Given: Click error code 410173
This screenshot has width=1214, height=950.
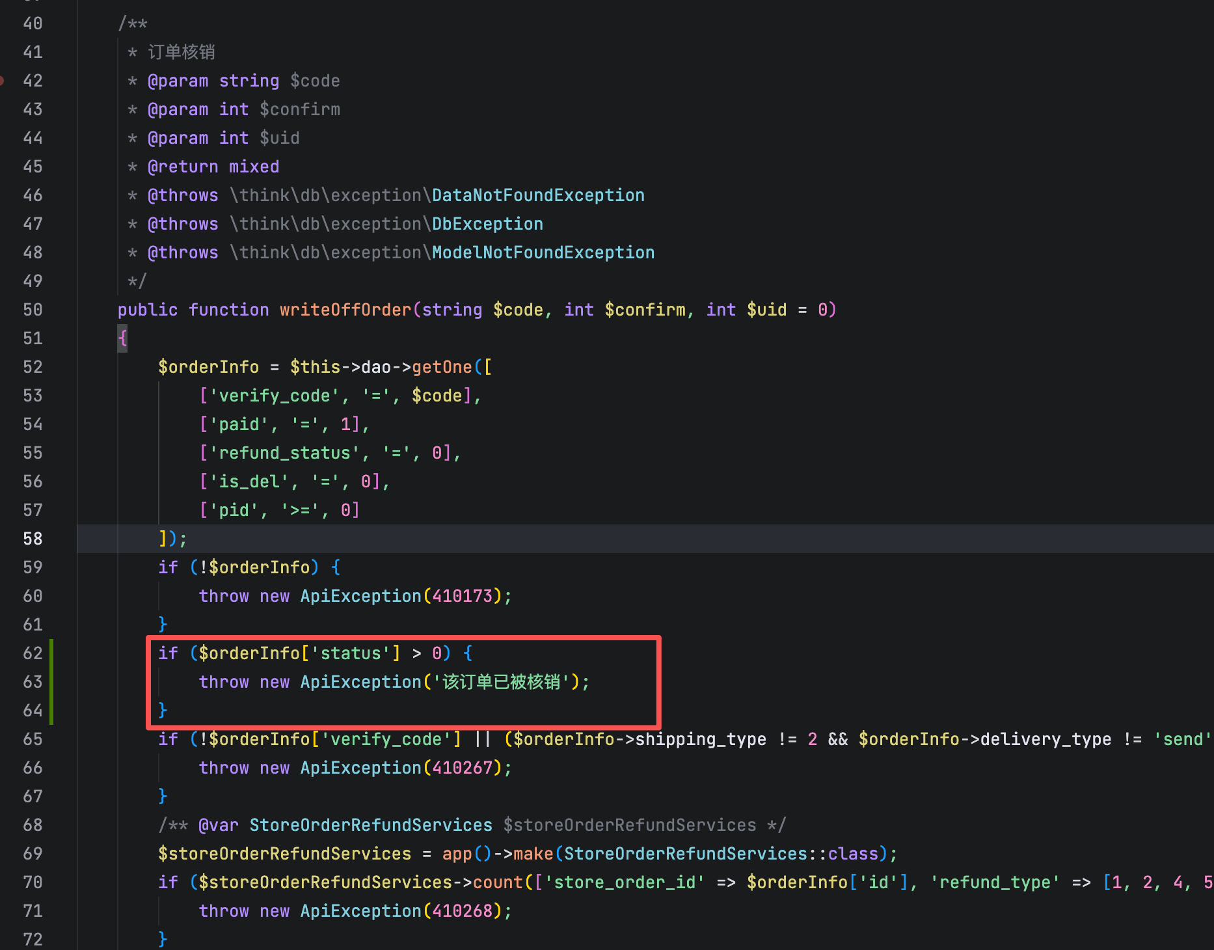Looking at the screenshot, I should tap(462, 596).
